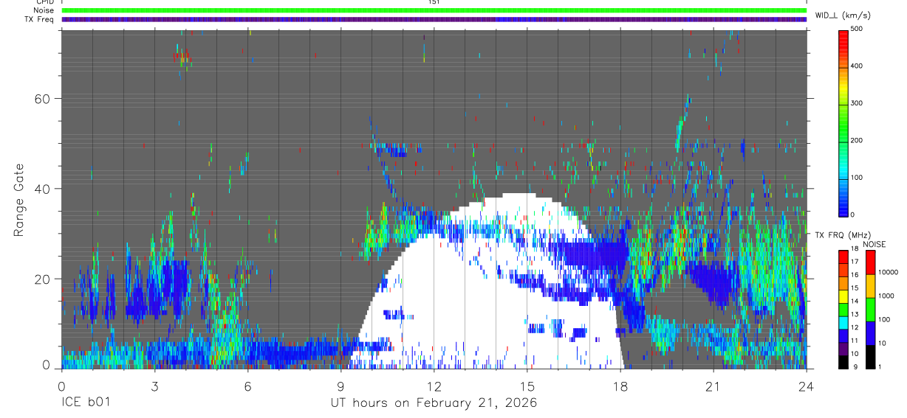Click the "UT hours on February 21, 2026" label
The width and height of the screenshot is (907, 418).
tap(434, 403)
